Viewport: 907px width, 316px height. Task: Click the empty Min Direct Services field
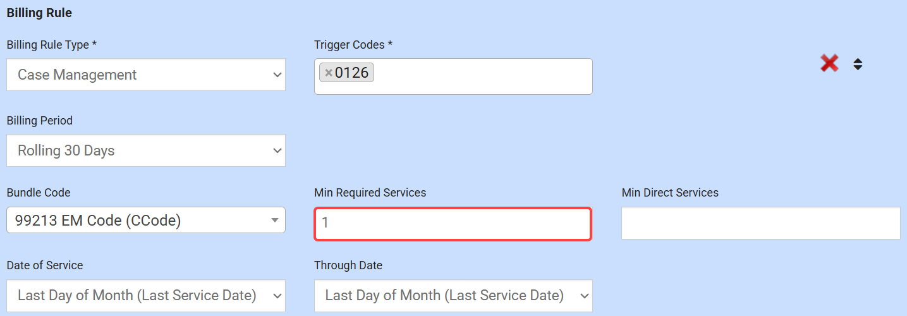[x=760, y=223]
